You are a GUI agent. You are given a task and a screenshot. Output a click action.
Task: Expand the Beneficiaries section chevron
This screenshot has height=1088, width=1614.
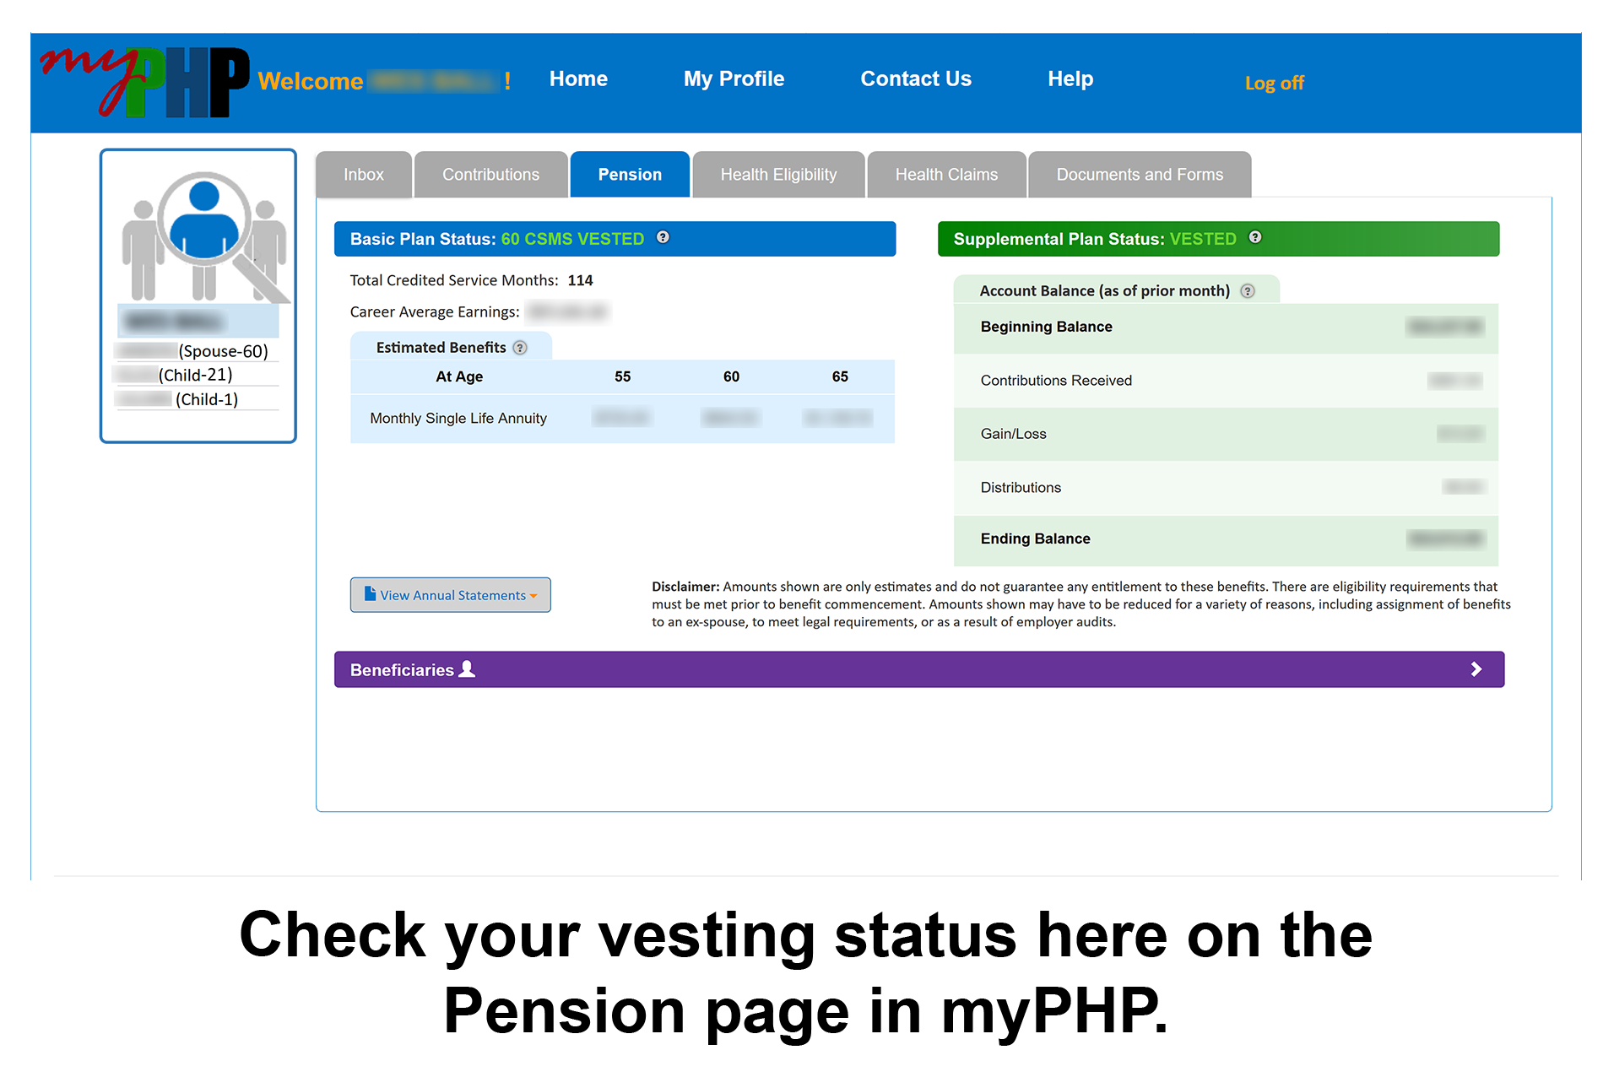click(1476, 669)
